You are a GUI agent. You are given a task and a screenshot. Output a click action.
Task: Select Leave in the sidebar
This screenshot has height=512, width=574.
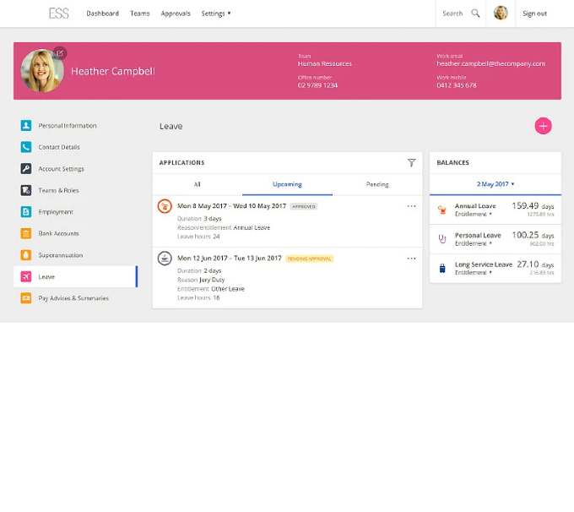[x=76, y=277]
